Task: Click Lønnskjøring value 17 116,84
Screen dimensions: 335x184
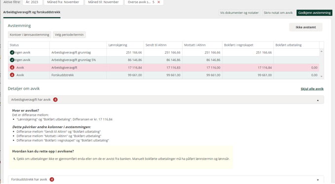Action: pos(135,68)
